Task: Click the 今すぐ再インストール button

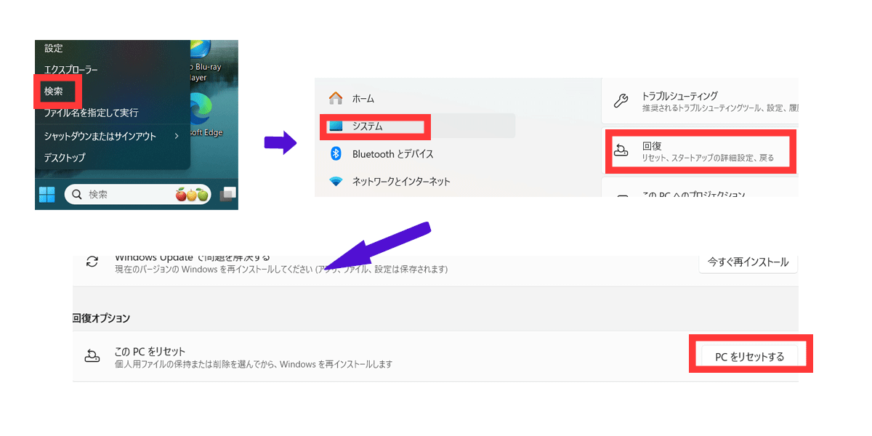Action: click(748, 264)
